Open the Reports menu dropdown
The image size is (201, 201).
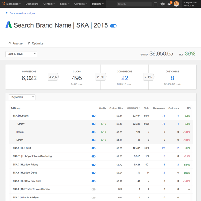98,4
